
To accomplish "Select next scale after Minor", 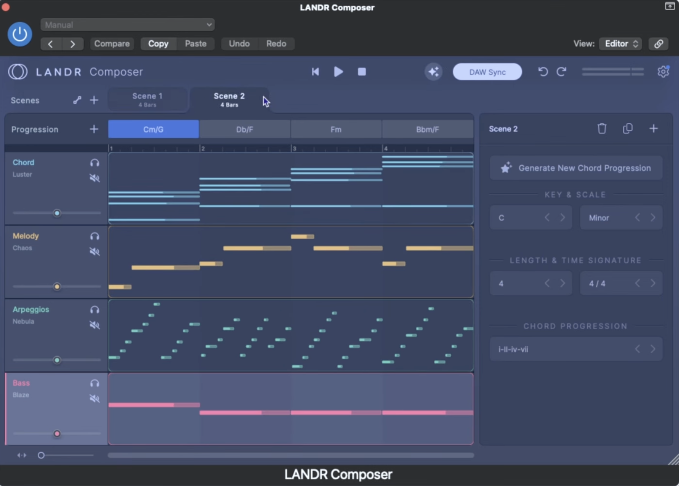I will coord(653,218).
